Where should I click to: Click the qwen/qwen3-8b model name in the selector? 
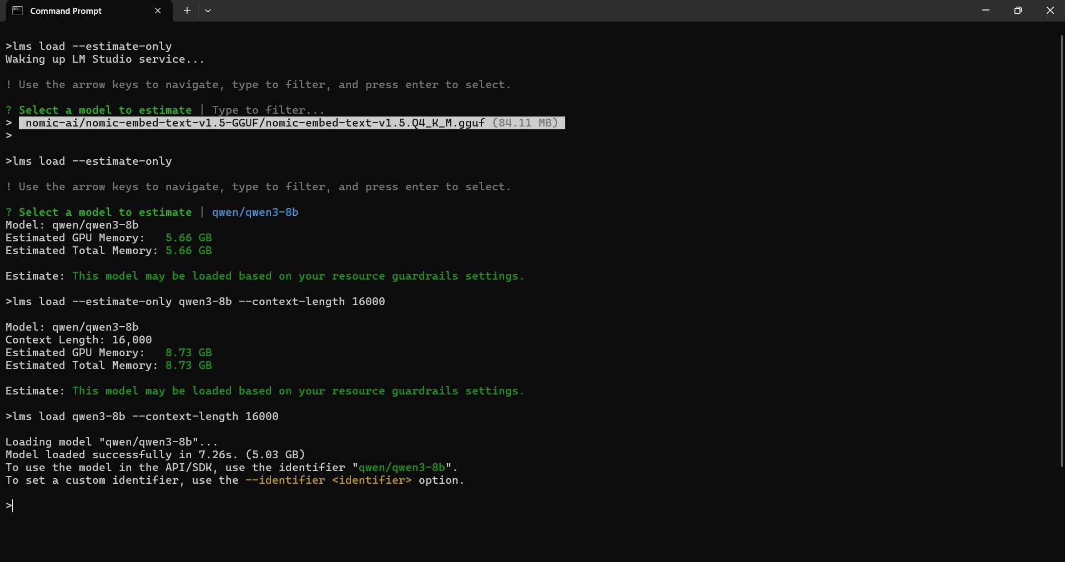(x=255, y=212)
